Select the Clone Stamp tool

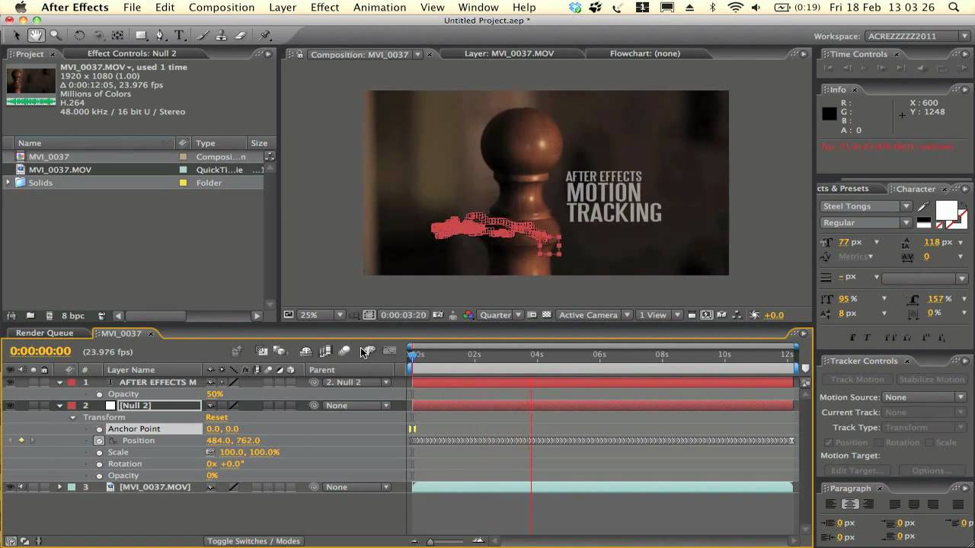[x=222, y=36]
